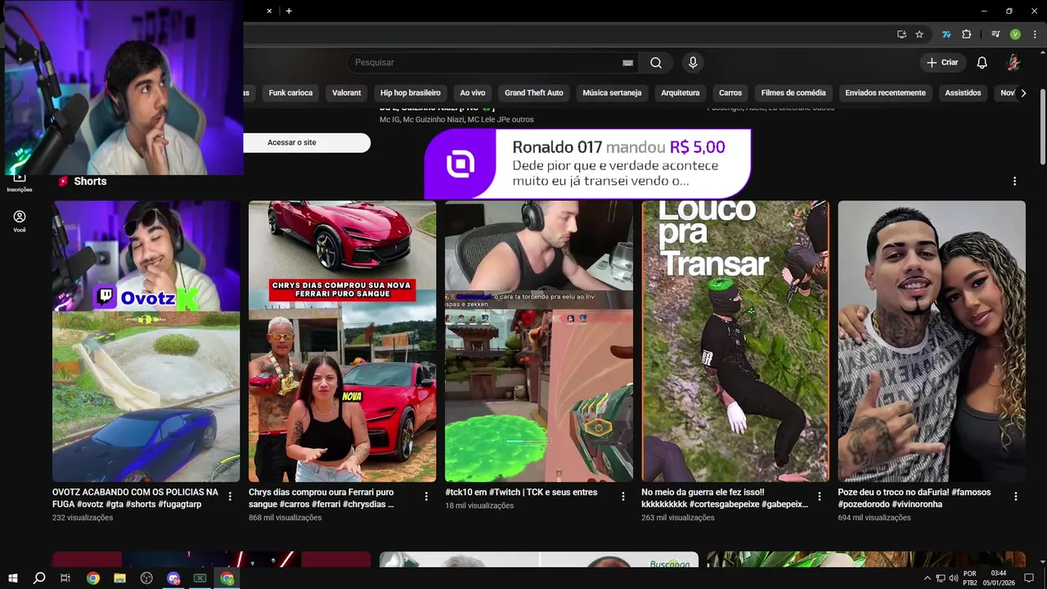Screen dimensions: 1047x589
Task: Open the Chrome three-dot menu
Action: pos(1034,34)
